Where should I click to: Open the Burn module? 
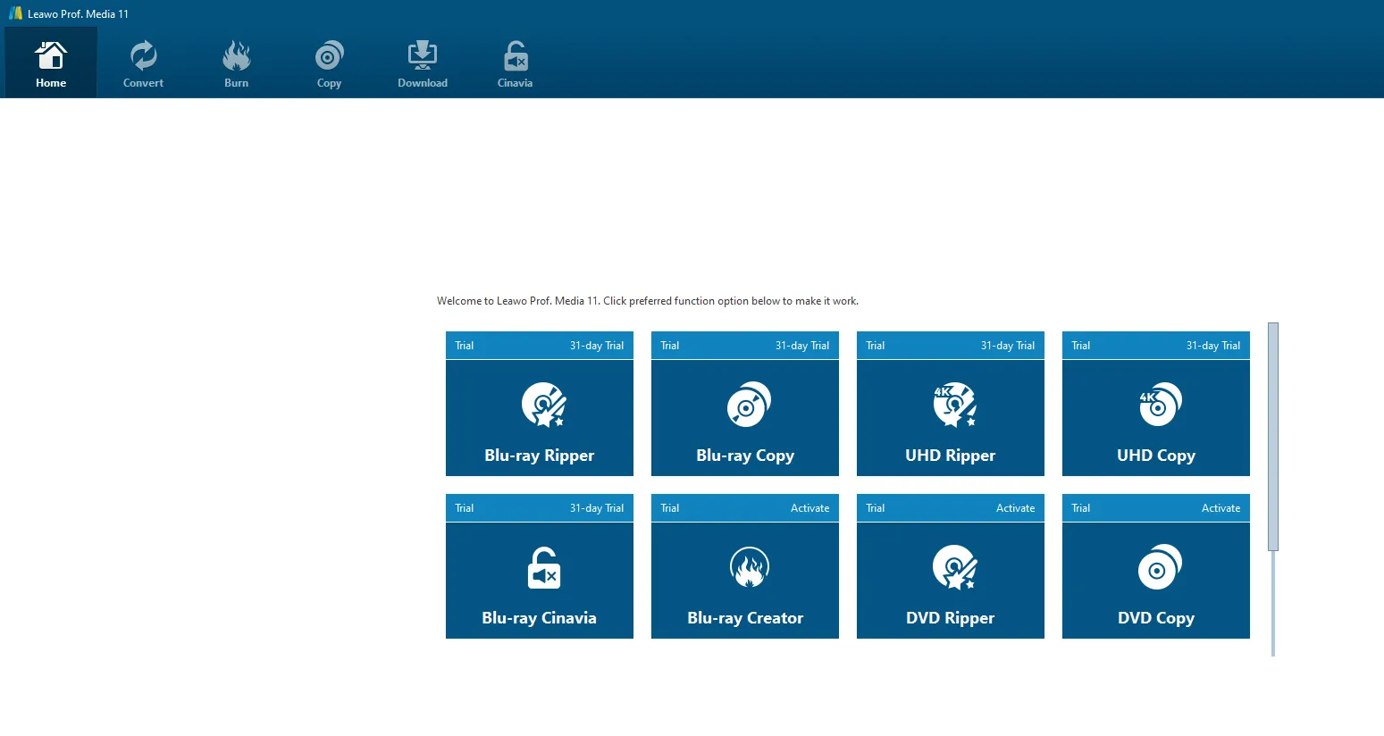(x=236, y=63)
